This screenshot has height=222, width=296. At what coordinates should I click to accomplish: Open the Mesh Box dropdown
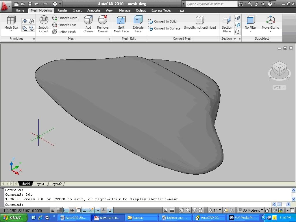click(11, 31)
